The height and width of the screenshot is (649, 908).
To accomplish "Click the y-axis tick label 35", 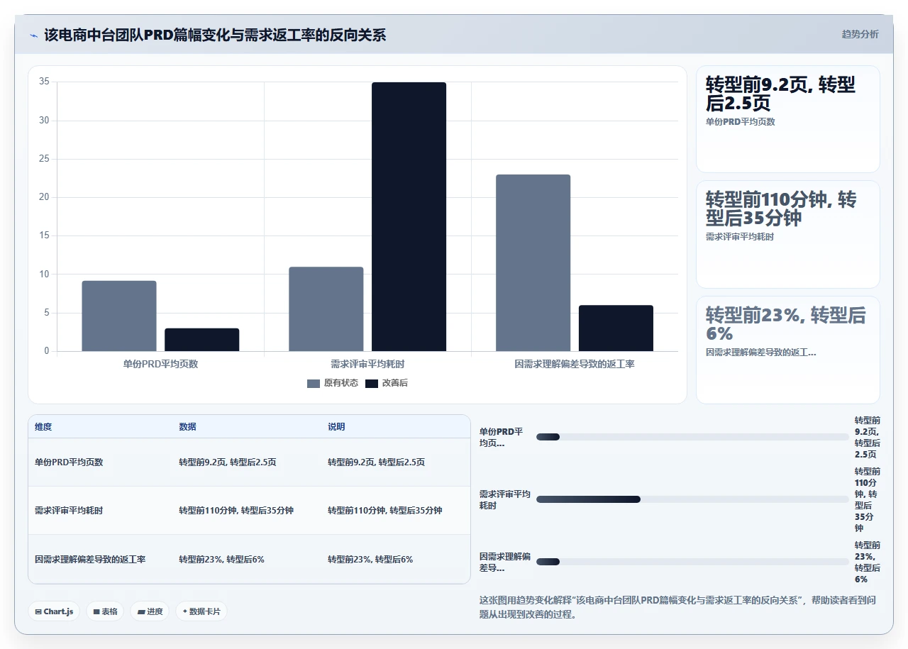I will tap(44, 82).
